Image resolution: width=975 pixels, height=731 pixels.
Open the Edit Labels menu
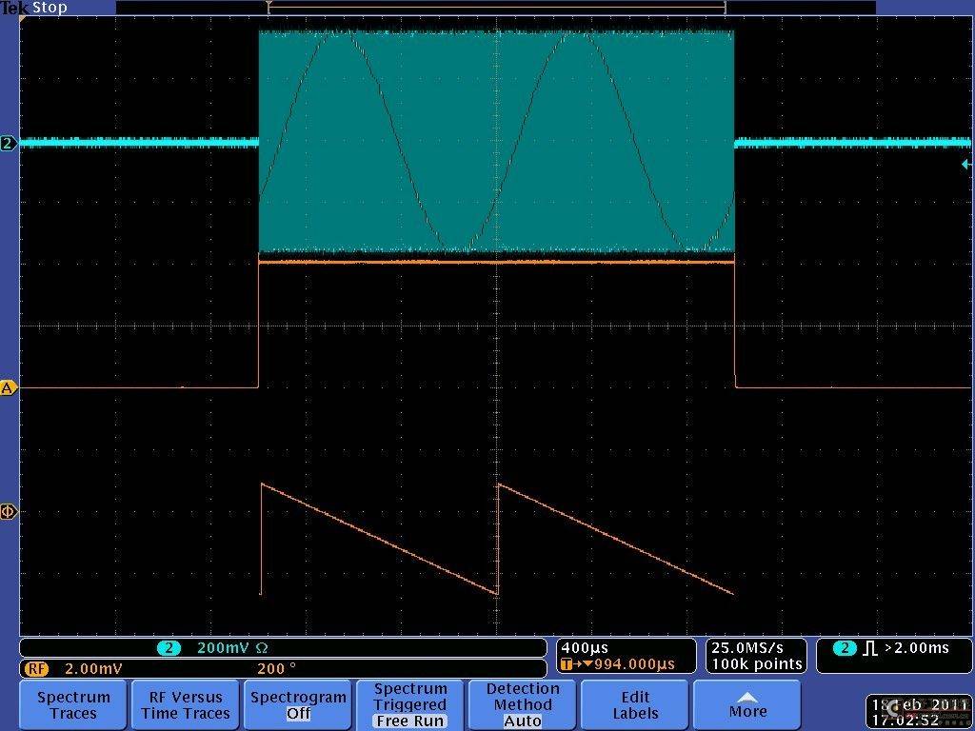tap(635, 705)
